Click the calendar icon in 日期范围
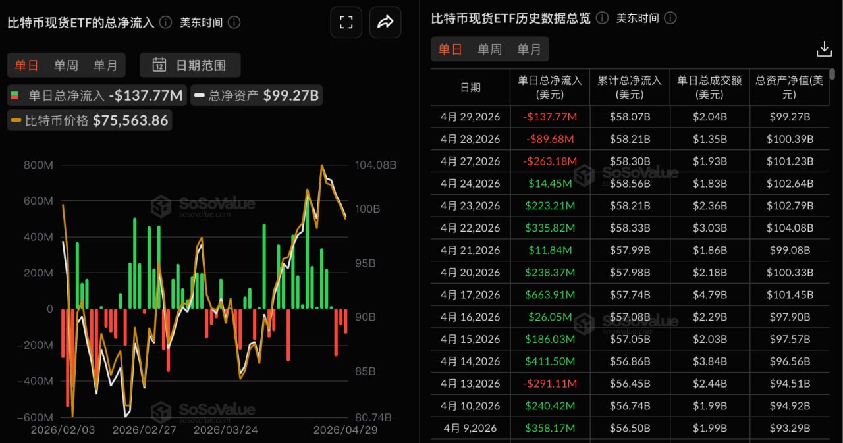 coord(159,65)
